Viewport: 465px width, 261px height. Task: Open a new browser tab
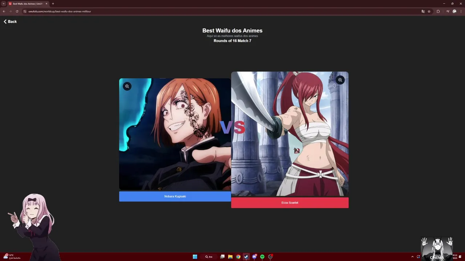[53, 4]
